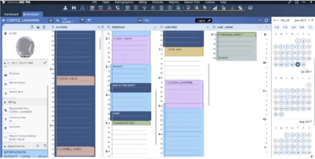Open the Demographics menu
Image resolution: width=315 pixels, height=159 pixels.
[124, 2]
